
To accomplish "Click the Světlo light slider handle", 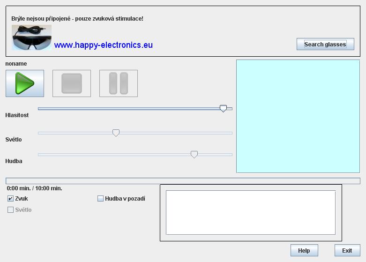I will 116,133.
